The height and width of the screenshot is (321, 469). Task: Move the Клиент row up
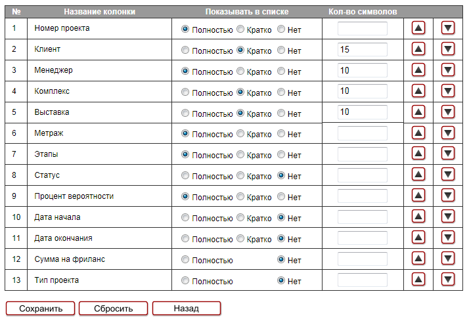point(418,49)
